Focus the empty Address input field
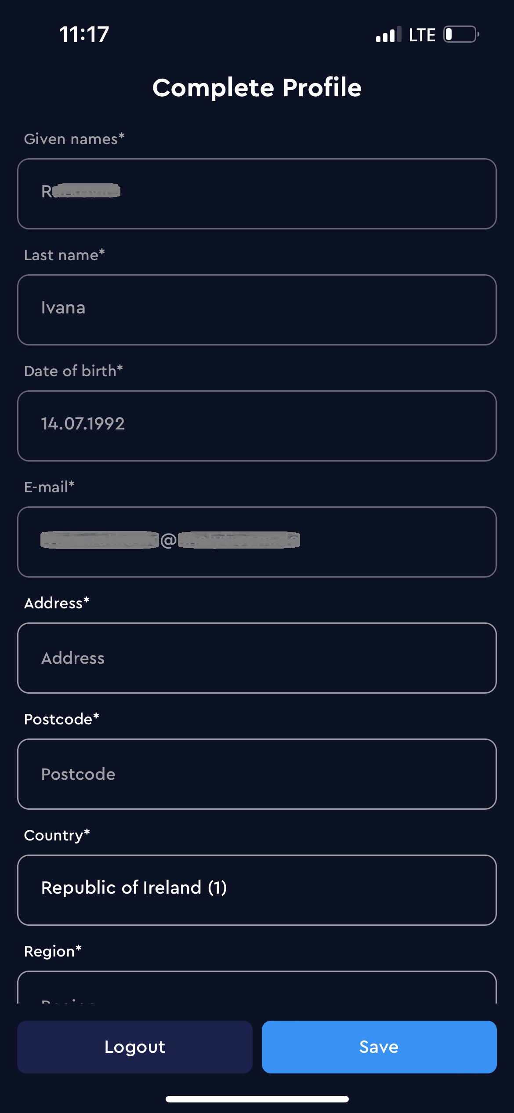 pyautogui.click(x=257, y=658)
